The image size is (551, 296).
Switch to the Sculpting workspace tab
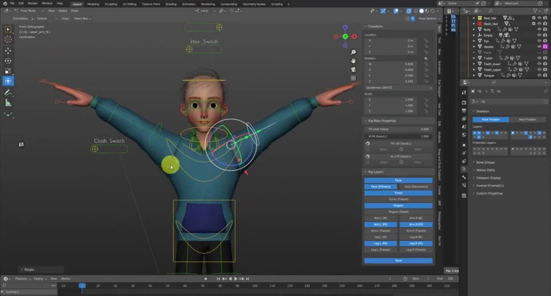(x=111, y=4)
